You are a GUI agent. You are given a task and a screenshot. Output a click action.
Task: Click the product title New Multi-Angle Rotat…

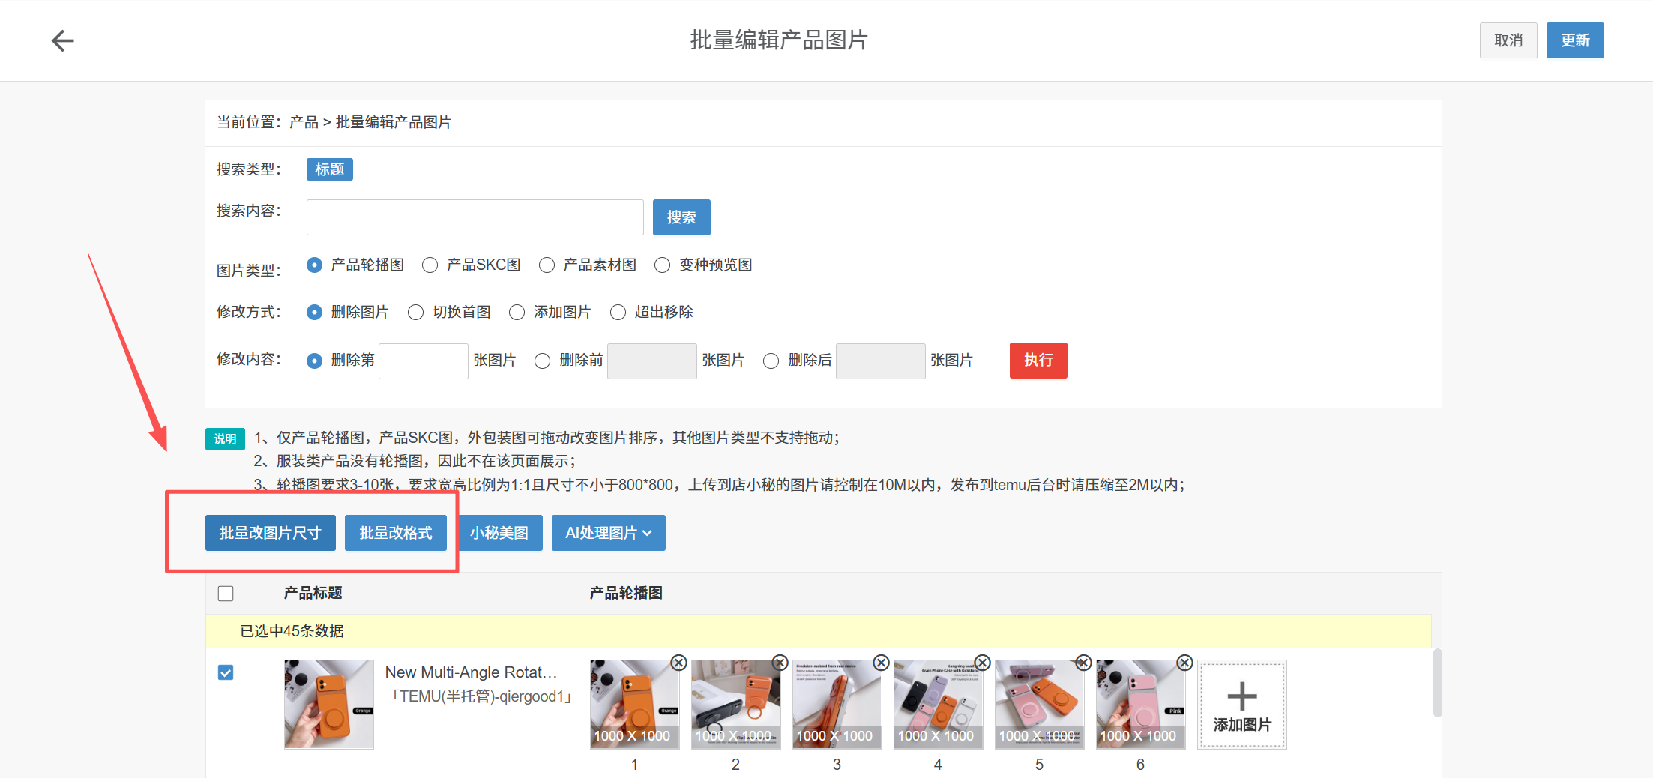471,672
